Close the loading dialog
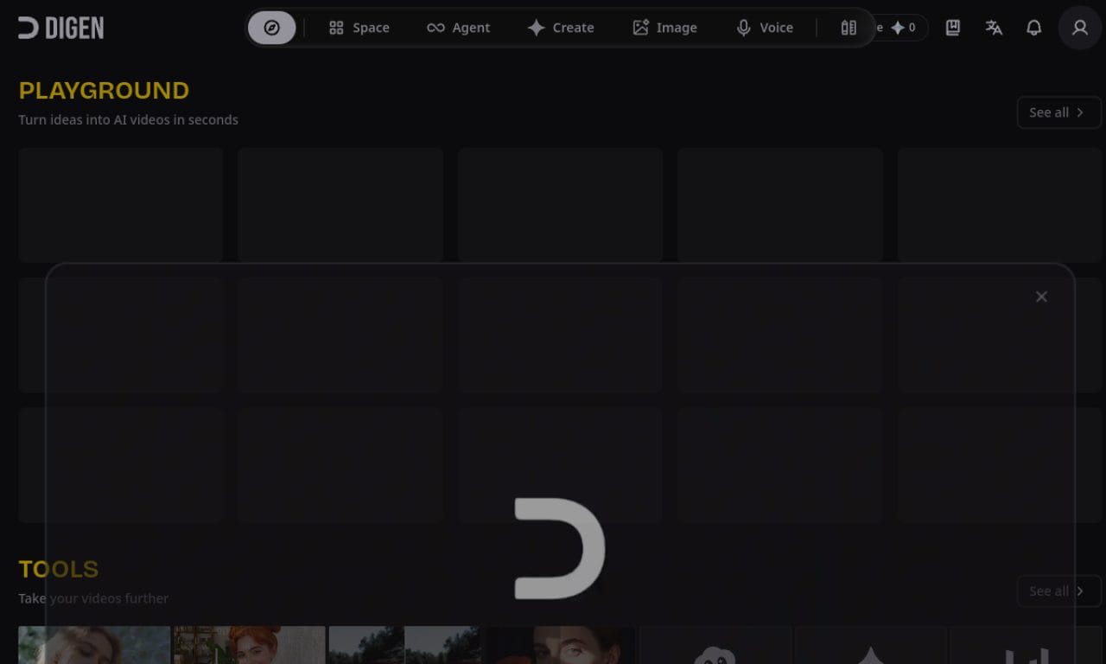The image size is (1106, 664). point(1041,297)
